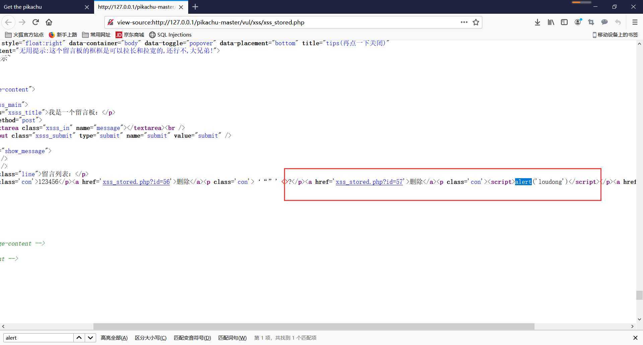Open Firefox account icon
The height and width of the screenshot is (345, 643).
click(578, 22)
